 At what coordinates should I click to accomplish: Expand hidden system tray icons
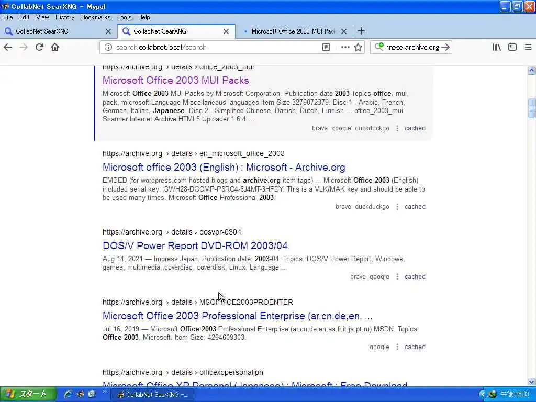tap(482, 394)
